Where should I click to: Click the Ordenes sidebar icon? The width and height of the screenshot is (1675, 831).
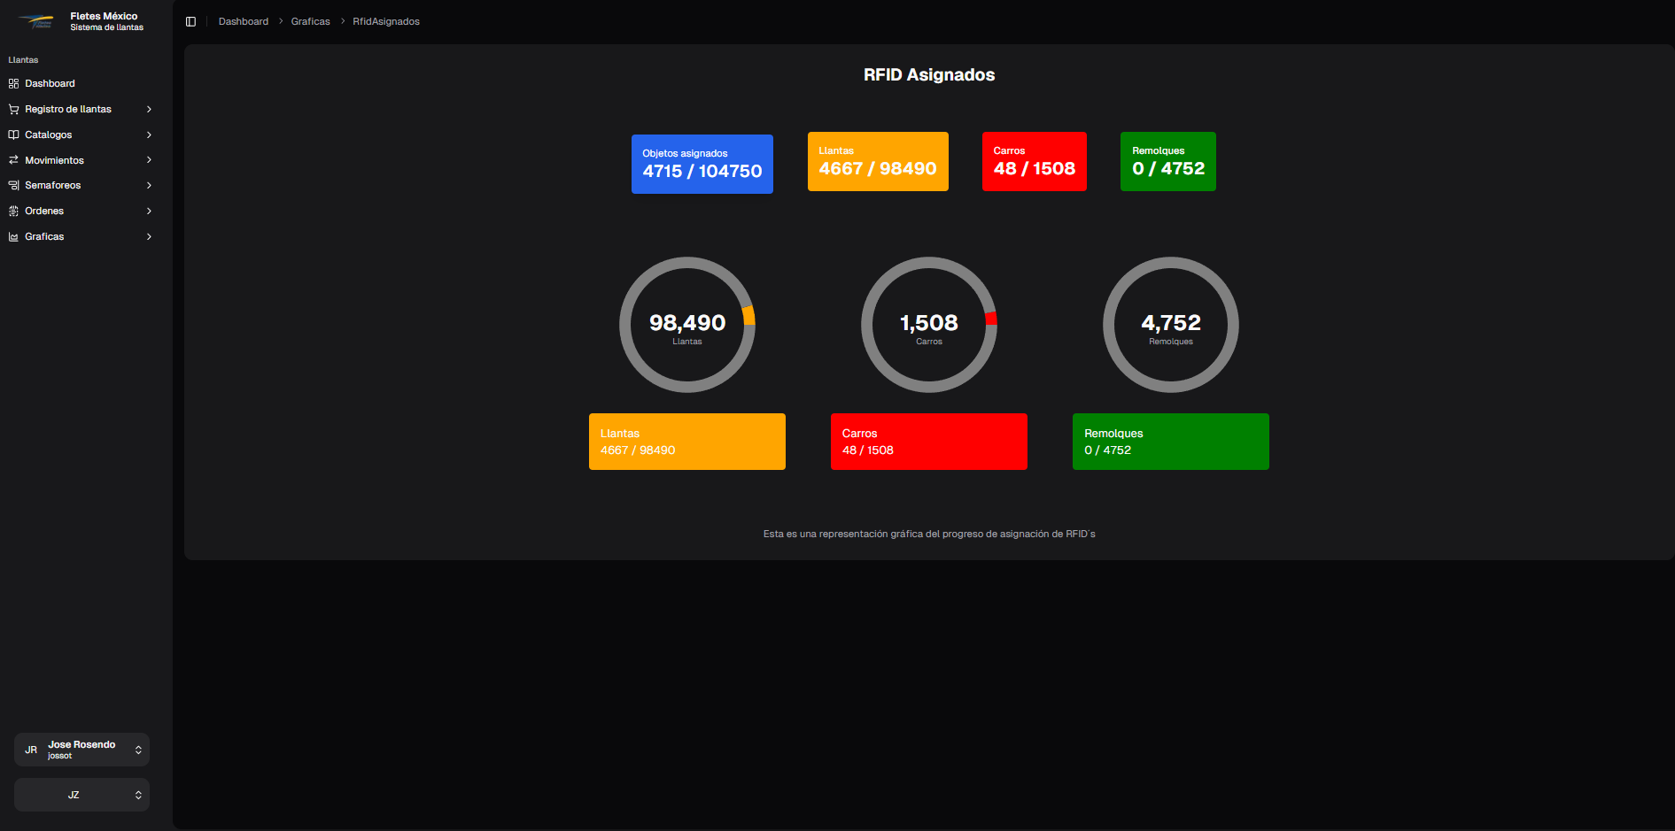click(x=13, y=211)
